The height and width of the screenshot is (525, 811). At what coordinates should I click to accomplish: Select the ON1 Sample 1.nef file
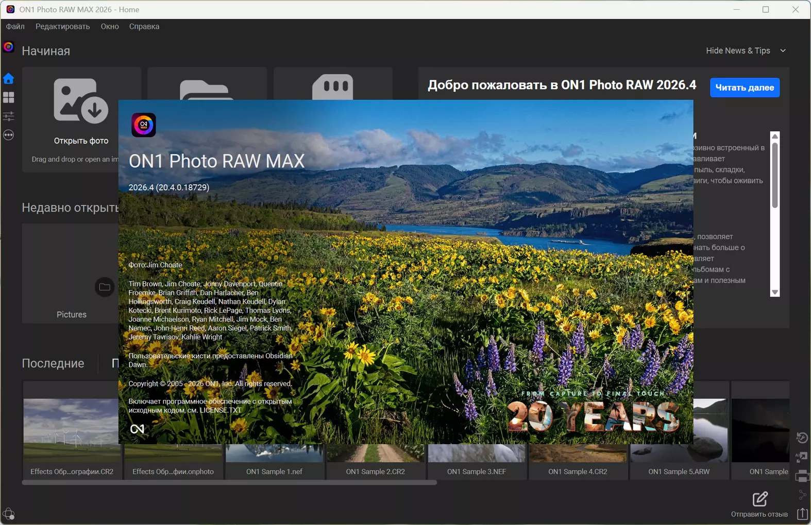(275, 462)
